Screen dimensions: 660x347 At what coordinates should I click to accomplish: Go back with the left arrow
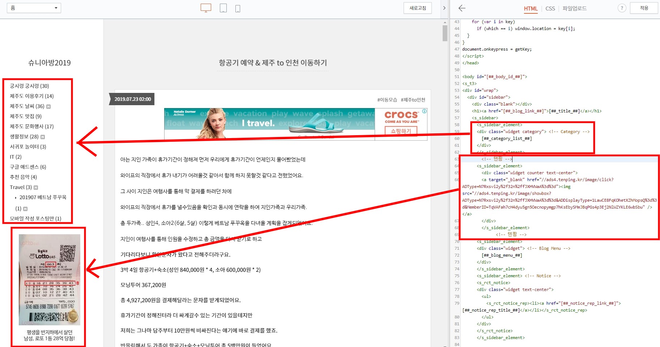pos(462,8)
